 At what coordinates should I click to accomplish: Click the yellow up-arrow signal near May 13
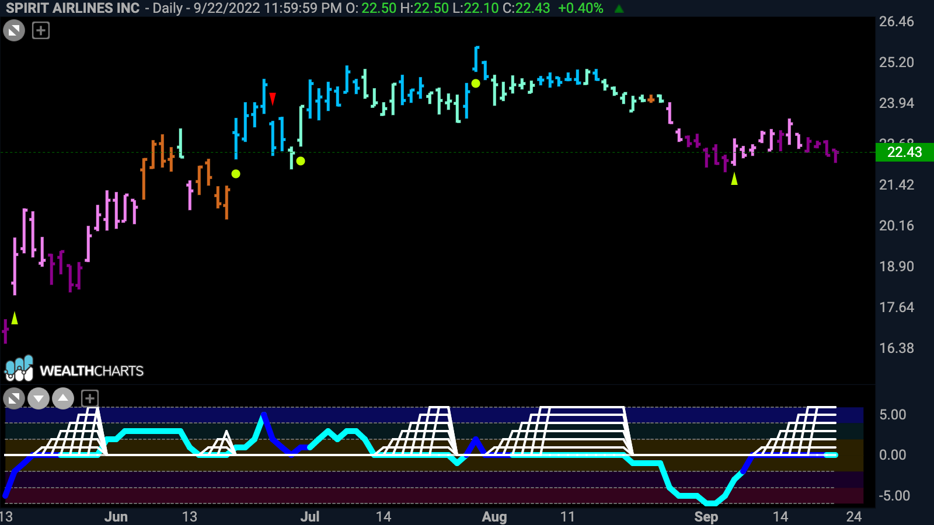(x=15, y=318)
